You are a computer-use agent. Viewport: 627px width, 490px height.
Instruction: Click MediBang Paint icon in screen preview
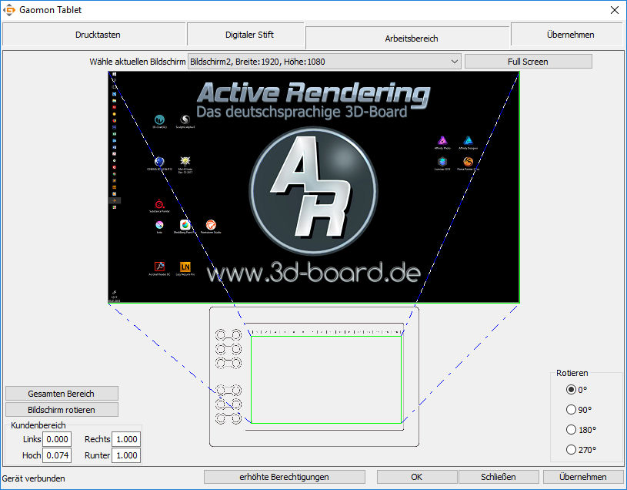(x=185, y=225)
